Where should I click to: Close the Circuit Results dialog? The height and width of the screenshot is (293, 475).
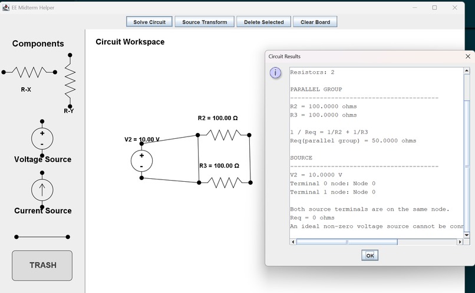pos(468,56)
